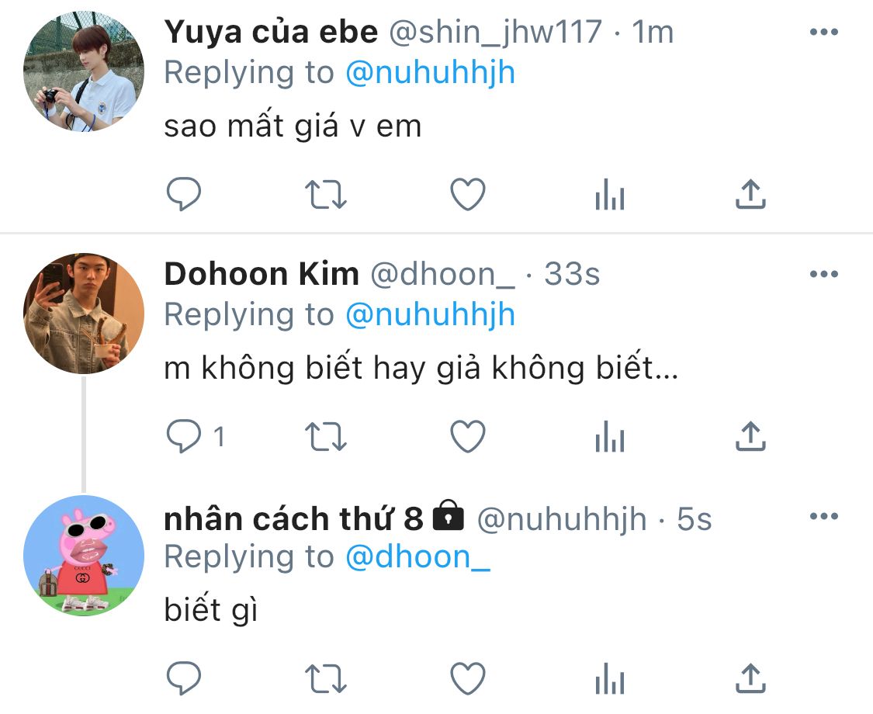
Task: Like Dohoon Kim's tweet
Action: [468, 436]
